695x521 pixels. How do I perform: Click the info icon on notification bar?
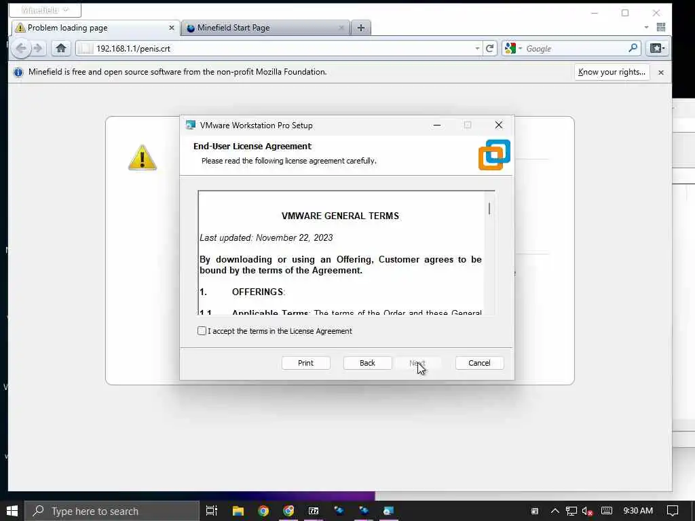pyautogui.click(x=18, y=72)
